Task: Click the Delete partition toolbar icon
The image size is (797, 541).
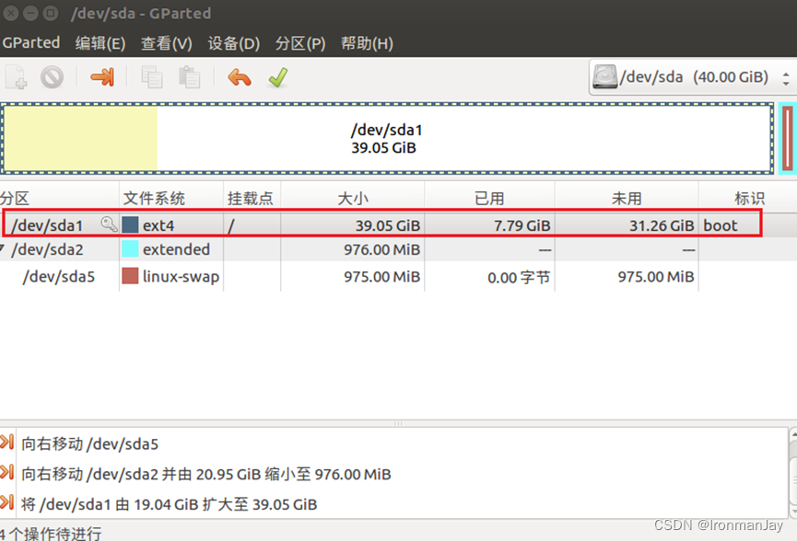Action: 52,77
